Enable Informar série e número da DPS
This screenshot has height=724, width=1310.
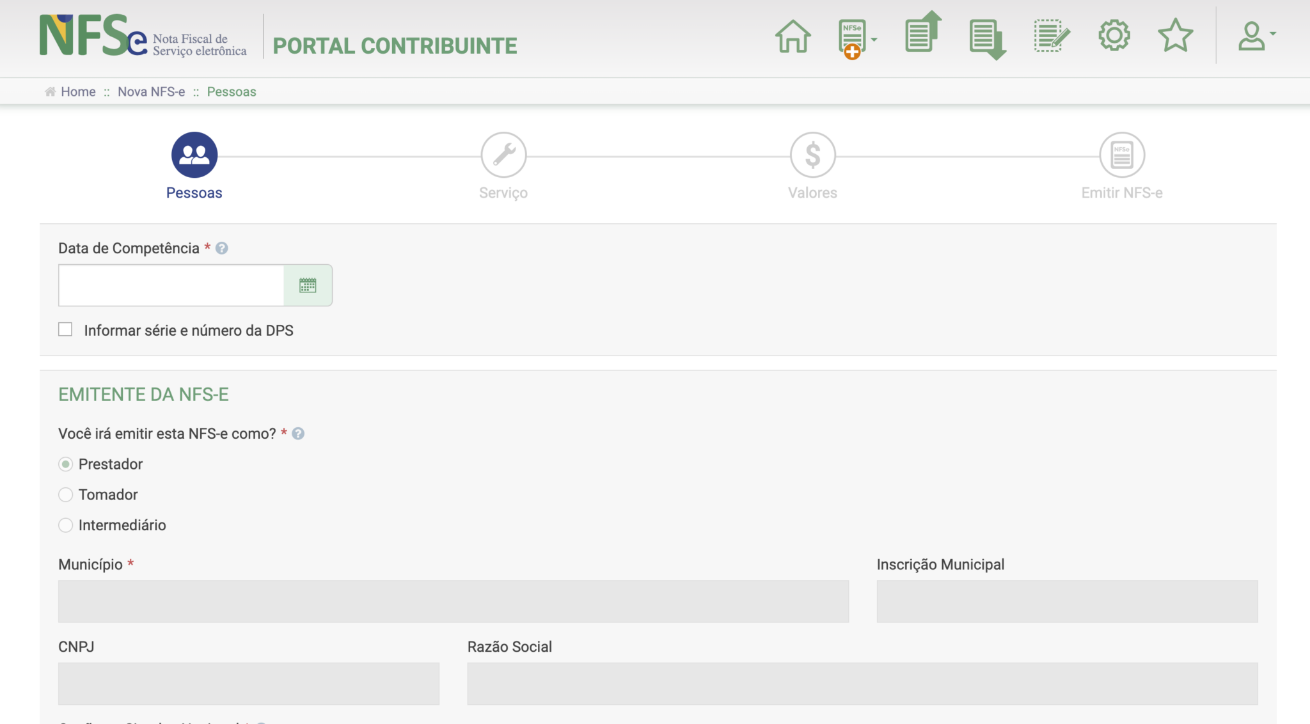[x=65, y=329]
